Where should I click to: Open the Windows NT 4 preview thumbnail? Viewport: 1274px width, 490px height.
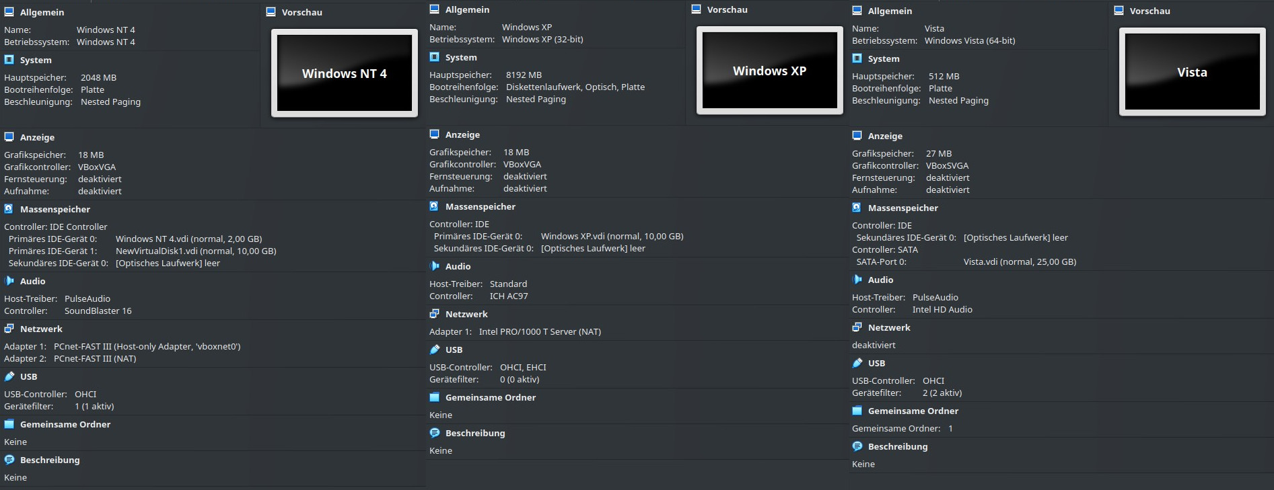pos(345,73)
